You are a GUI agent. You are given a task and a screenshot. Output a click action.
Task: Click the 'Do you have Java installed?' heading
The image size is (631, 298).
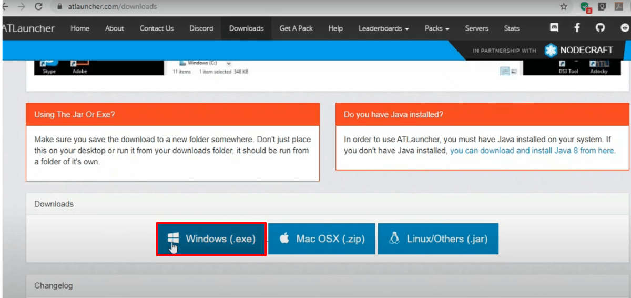pos(393,114)
